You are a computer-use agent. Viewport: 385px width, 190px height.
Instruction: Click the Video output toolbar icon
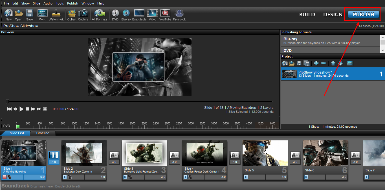[153, 13]
